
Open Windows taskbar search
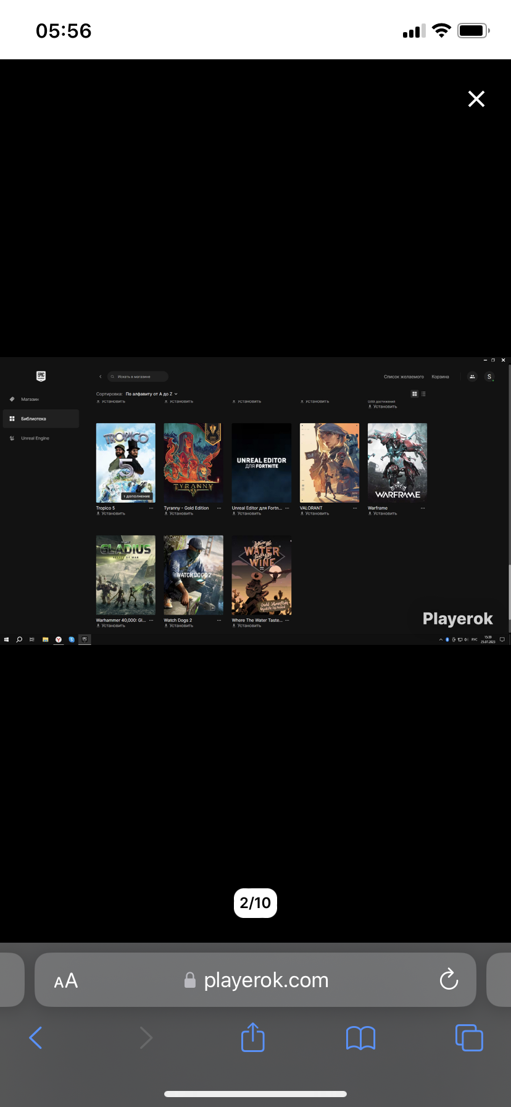coord(19,639)
